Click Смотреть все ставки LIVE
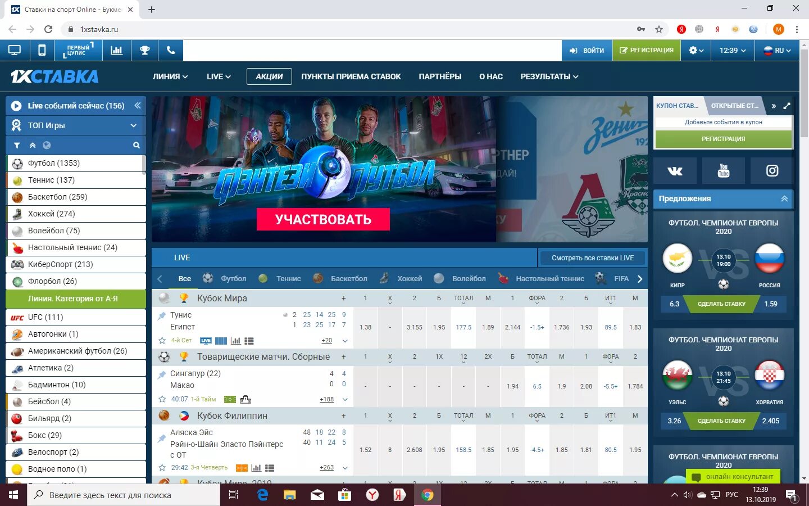Viewport: 809px width, 506px height. 593,258
